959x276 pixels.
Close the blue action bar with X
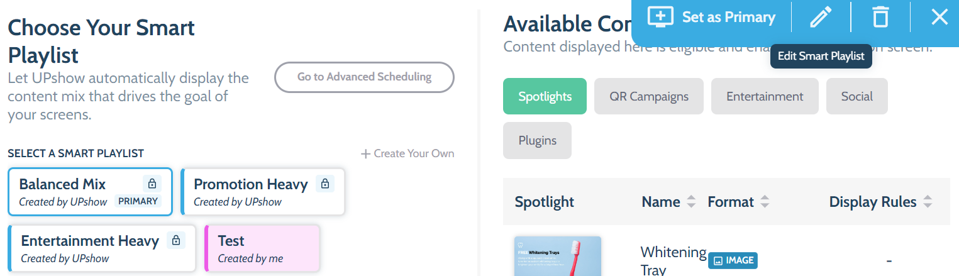point(940,17)
